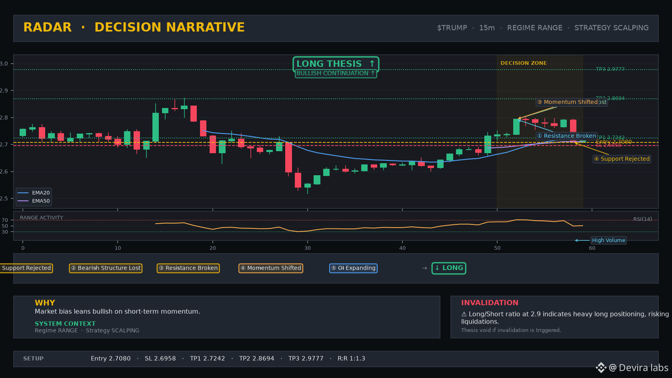This screenshot has width=672, height=378.
Task: Click the OI Expanding chip
Action: [x=353, y=268]
